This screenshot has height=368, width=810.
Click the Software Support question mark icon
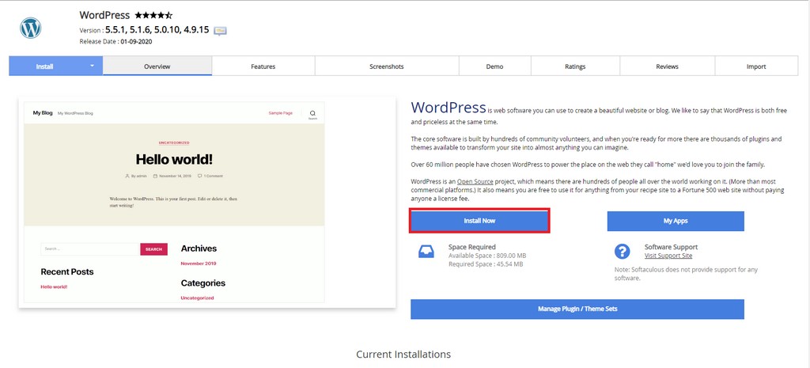click(x=623, y=252)
